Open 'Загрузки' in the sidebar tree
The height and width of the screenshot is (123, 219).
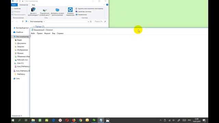[20, 46]
